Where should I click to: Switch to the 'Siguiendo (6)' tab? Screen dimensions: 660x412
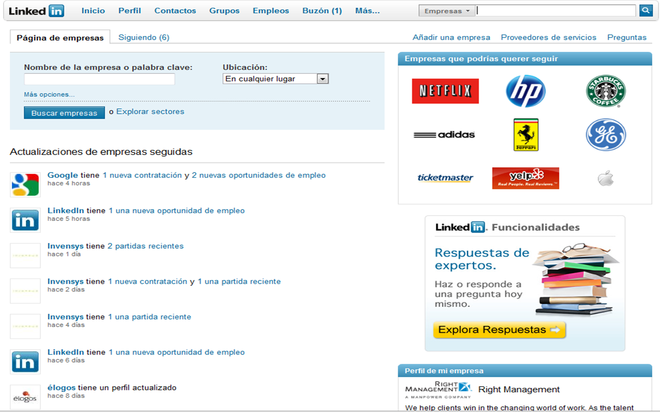point(144,38)
